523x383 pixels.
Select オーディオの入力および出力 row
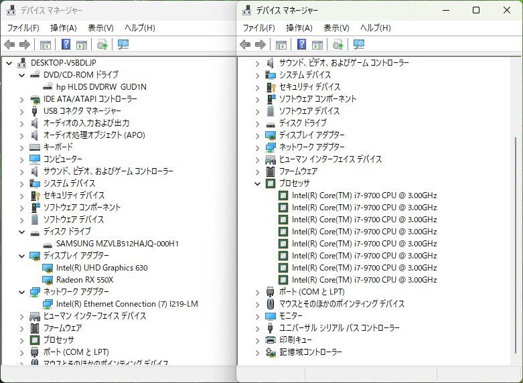86,123
